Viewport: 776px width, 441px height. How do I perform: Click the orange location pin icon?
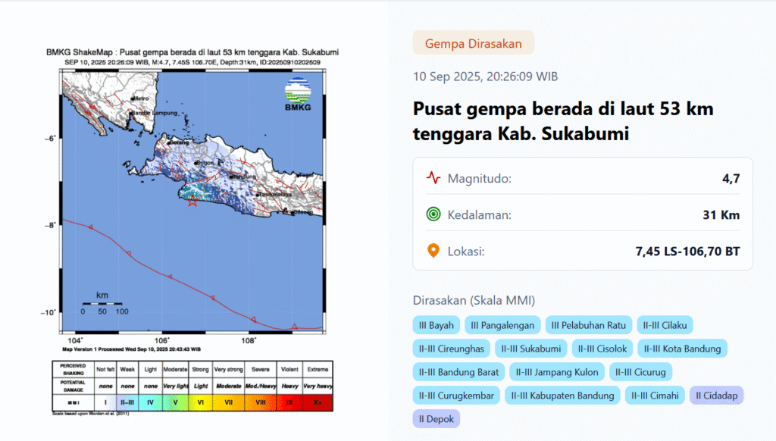click(x=433, y=251)
